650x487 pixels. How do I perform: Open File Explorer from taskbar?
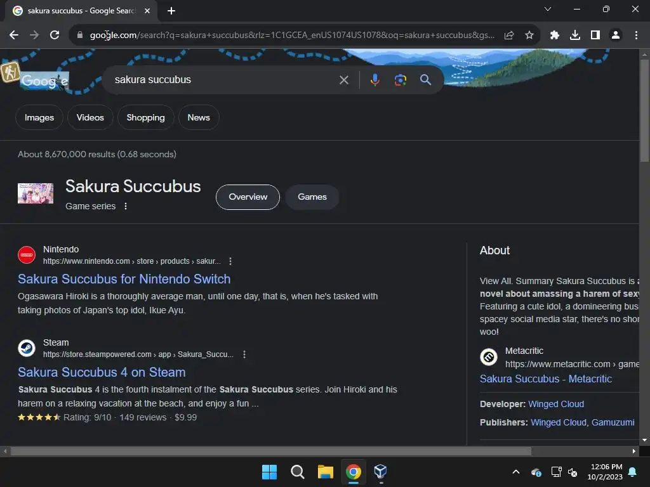[x=326, y=472]
